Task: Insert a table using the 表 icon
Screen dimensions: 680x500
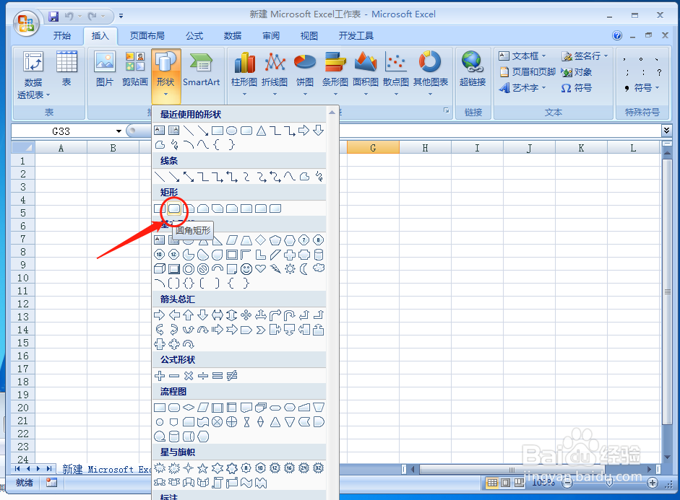Action: tap(66, 69)
